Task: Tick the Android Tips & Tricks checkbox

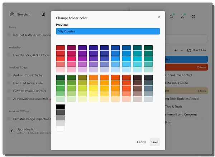Action: point(9,75)
